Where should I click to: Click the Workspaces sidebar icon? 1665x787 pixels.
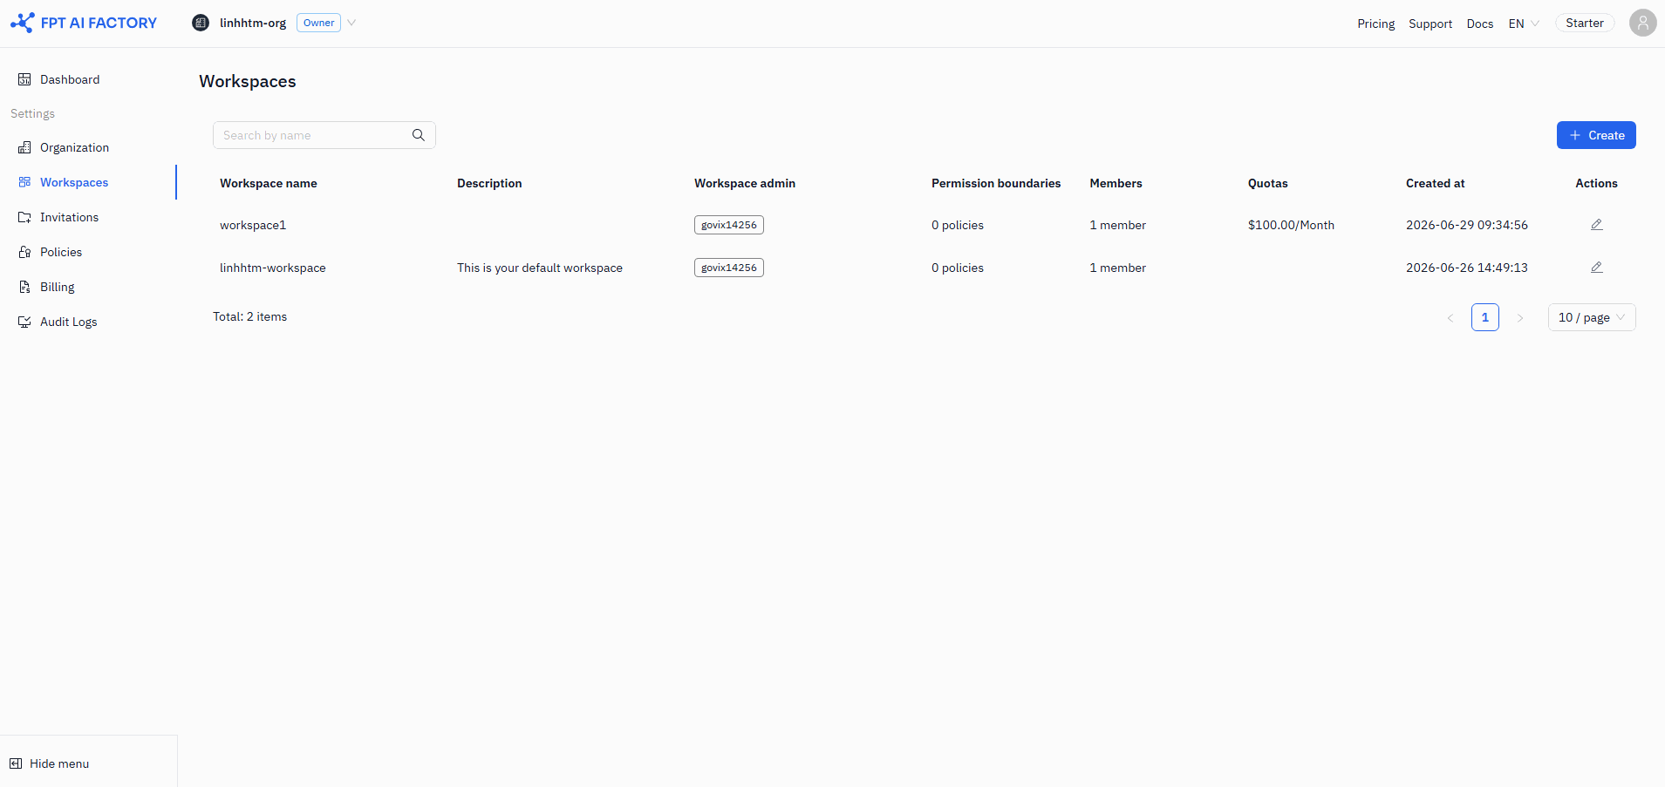point(24,182)
